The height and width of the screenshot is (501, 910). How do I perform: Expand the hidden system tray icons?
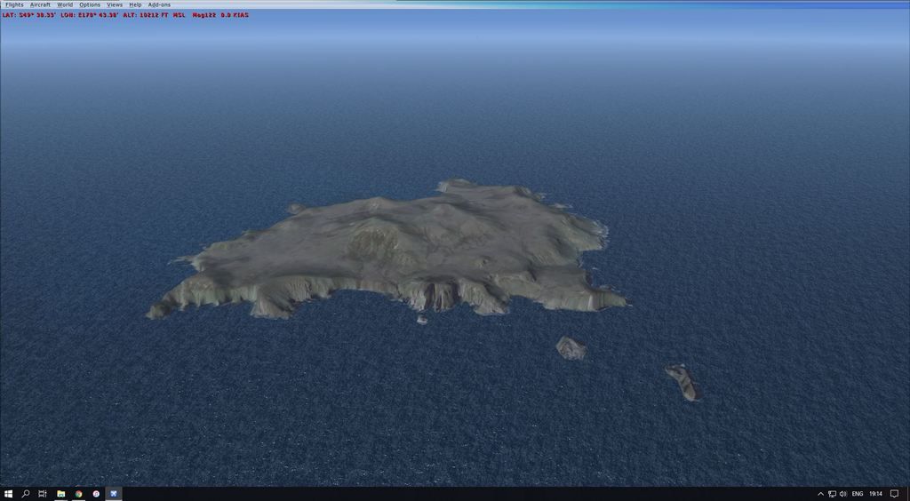820,494
